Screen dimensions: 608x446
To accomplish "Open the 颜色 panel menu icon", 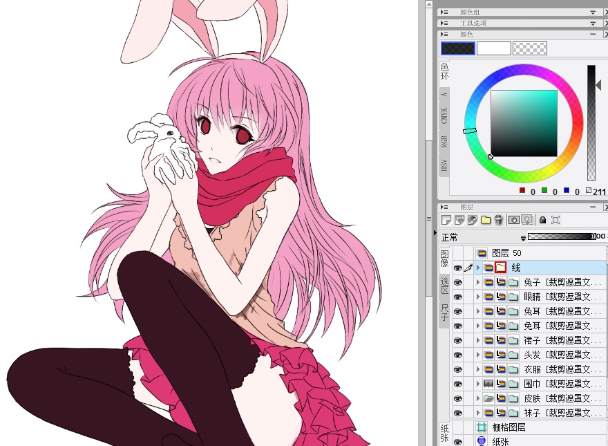I will coord(444,34).
